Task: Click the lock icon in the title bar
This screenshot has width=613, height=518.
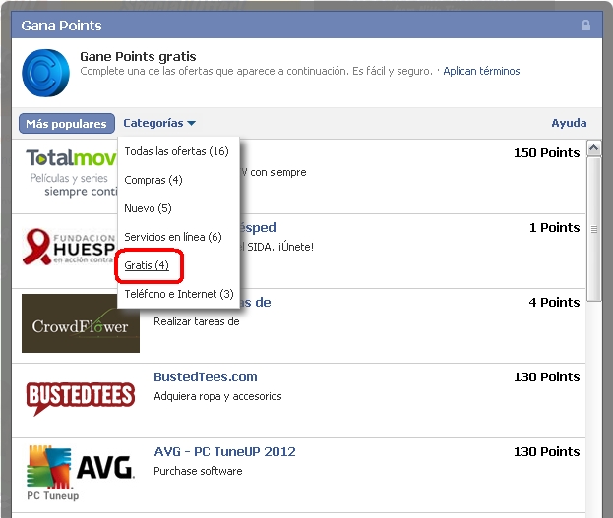Action: point(585,26)
